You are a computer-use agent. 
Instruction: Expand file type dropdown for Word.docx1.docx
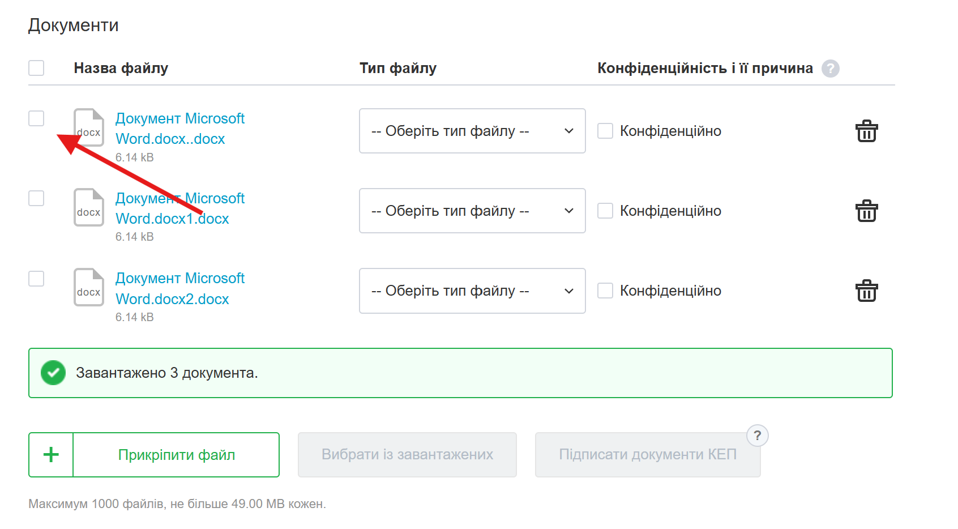(x=472, y=211)
